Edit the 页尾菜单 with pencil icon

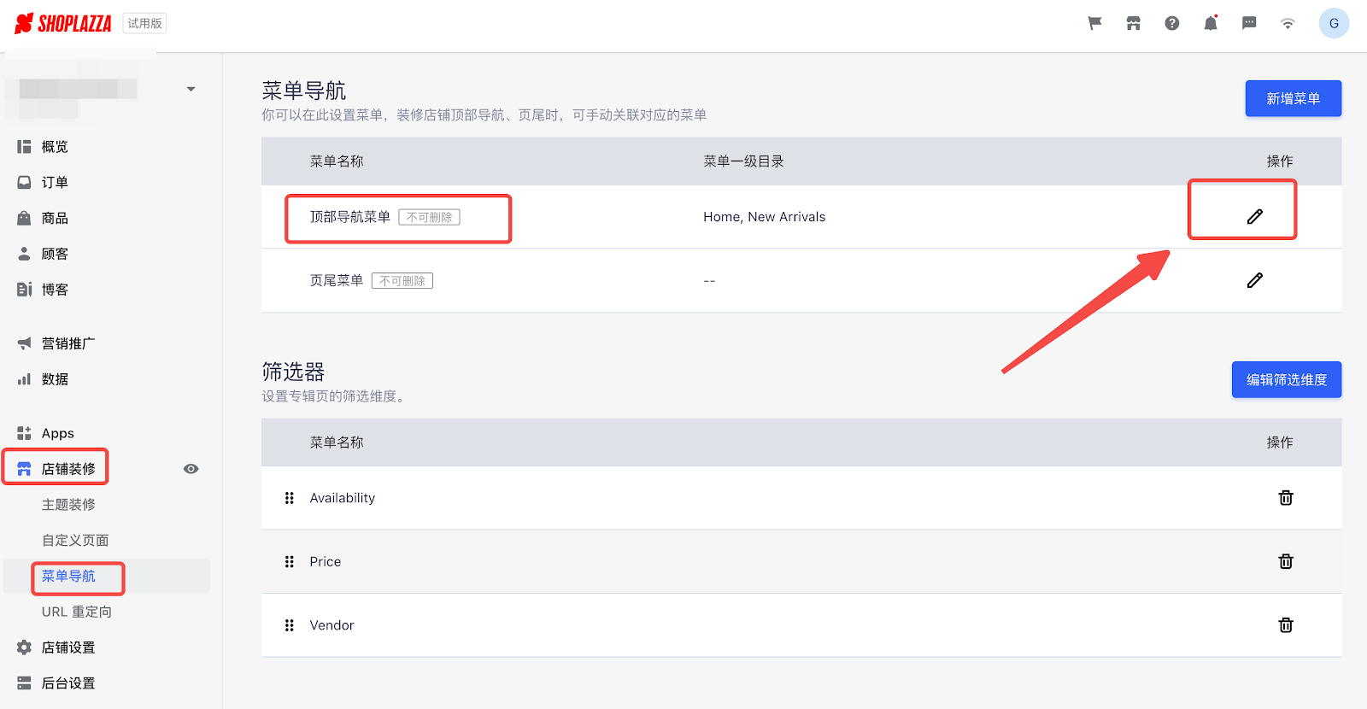[1254, 280]
